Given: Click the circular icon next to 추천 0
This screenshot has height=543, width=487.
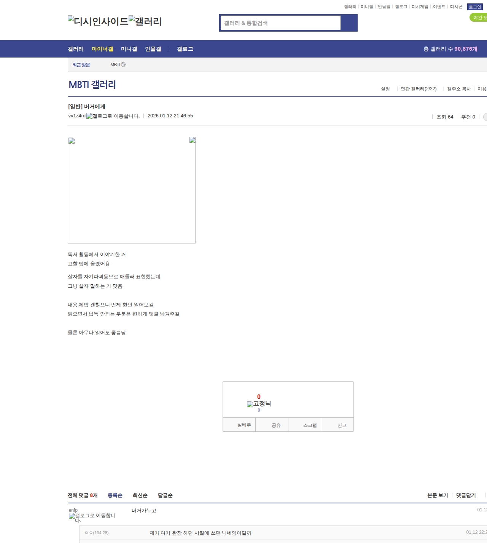Looking at the screenshot, I should tap(485, 117).
